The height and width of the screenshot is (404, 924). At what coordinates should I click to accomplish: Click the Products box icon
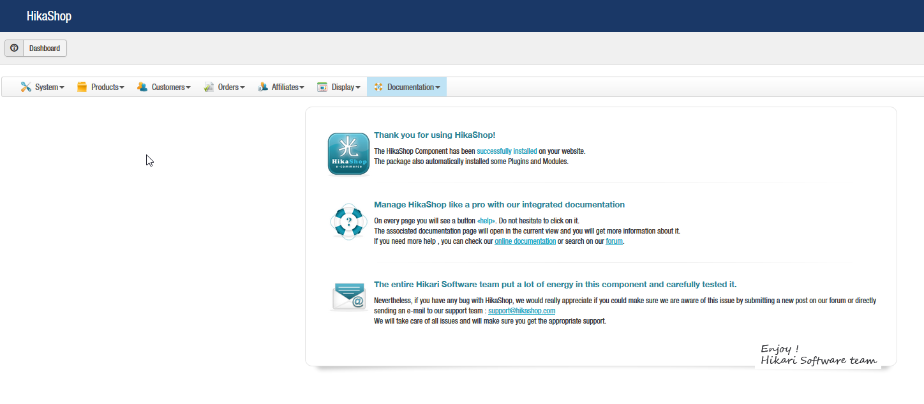(82, 87)
